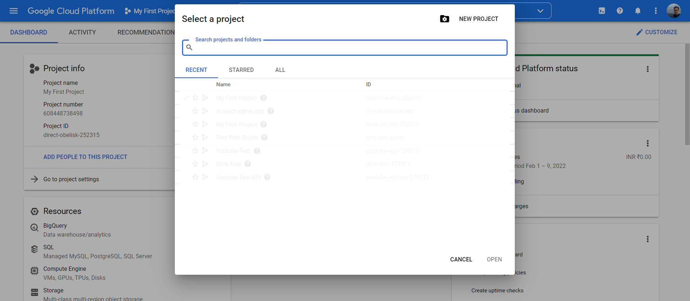Open the Compute Engine resource
690x301 pixels.
coord(65,269)
